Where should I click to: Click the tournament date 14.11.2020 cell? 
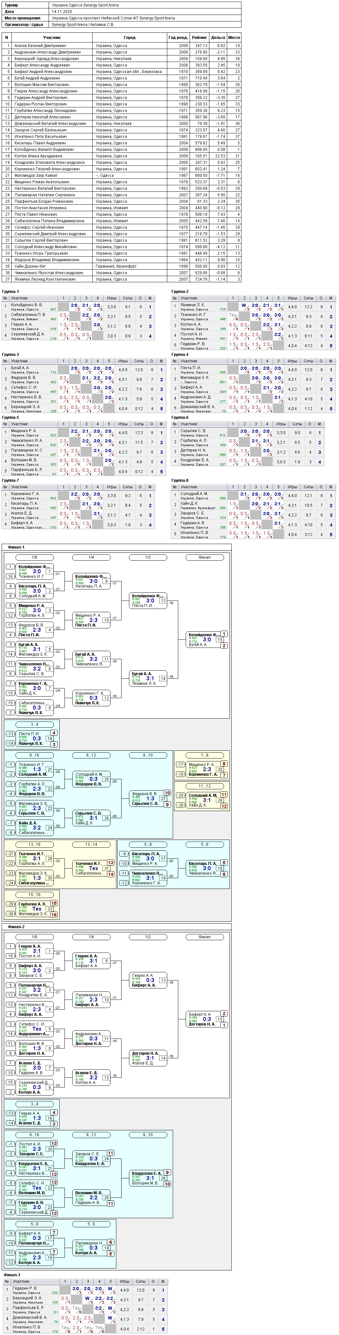(146, 11)
